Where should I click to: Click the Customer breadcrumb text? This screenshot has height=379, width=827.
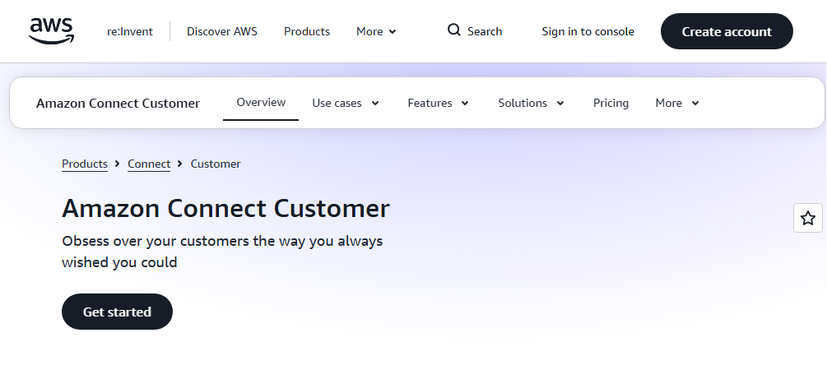tap(216, 164)
